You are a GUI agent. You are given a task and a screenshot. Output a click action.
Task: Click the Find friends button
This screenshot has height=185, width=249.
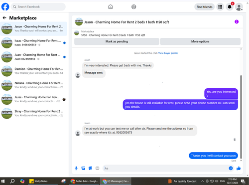(x=204, y=7)
